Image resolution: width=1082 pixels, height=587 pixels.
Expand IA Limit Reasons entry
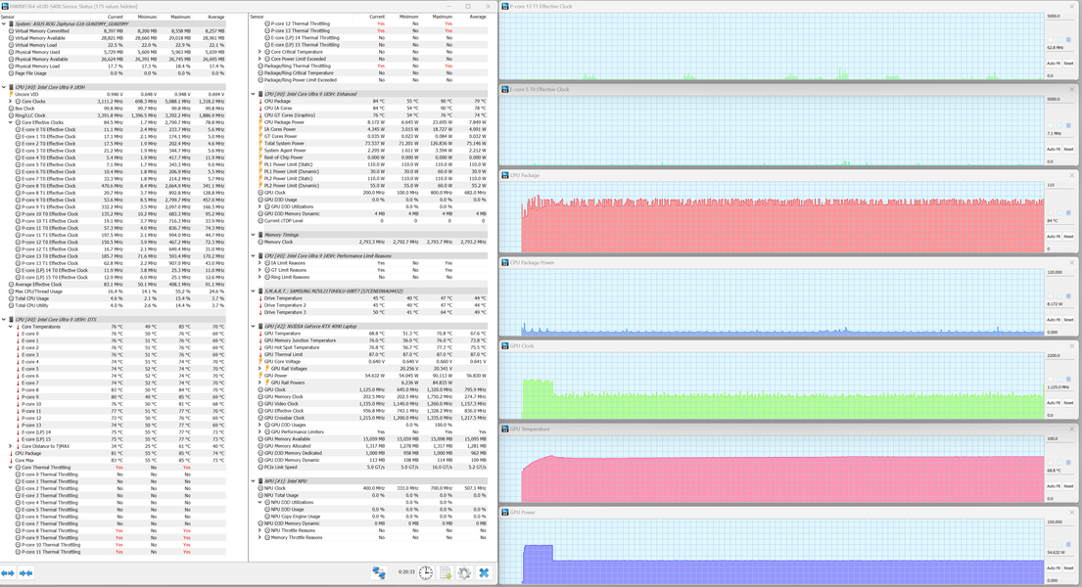coord(259,263)
